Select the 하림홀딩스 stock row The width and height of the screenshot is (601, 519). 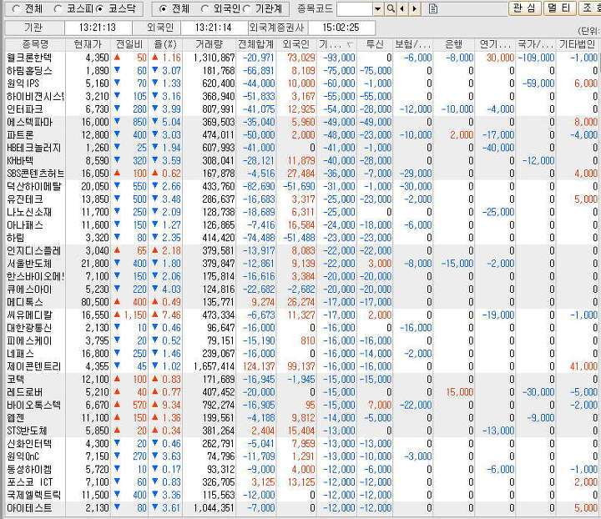pos(302,71)
